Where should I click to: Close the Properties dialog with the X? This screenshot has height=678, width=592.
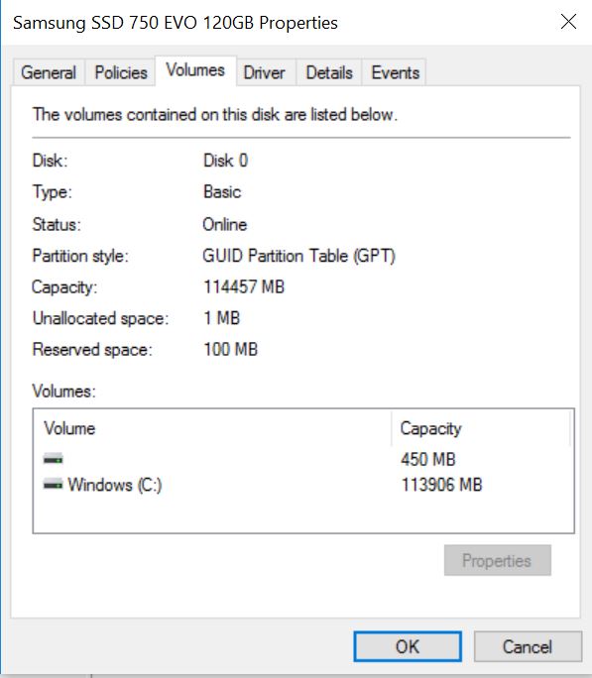[568, 21]
